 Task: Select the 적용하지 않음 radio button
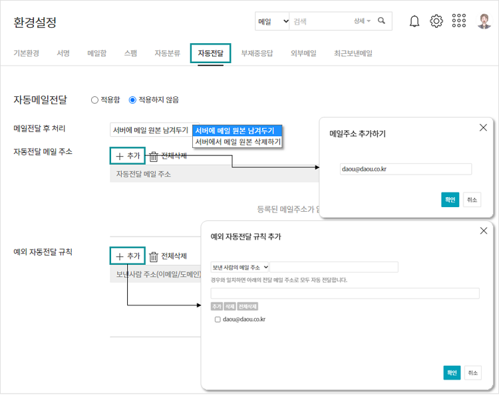coord(132,100)
